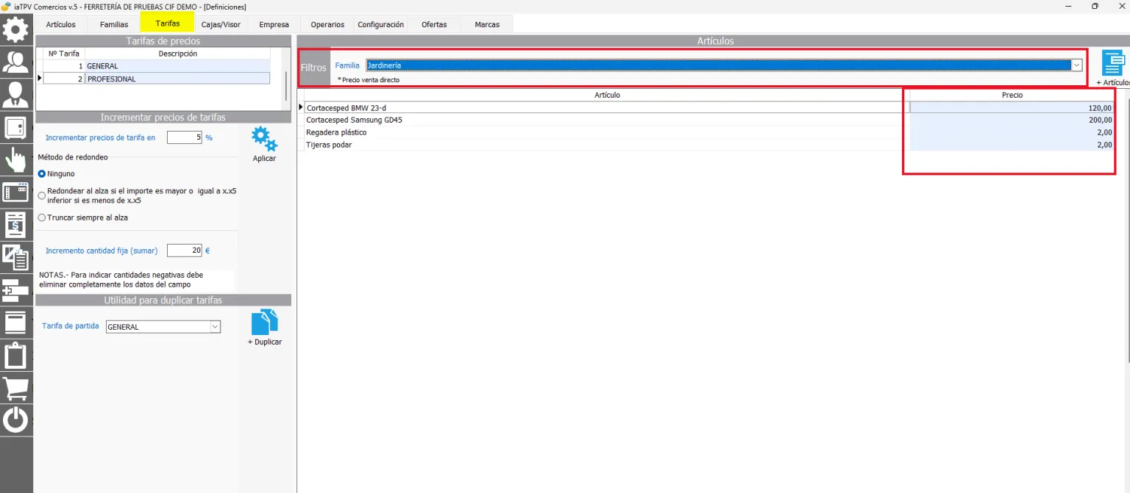The height and width of the screenshot is (493, 1130).
Task: Select the GENERAL tariff row
Action: (x=157, y=66)
